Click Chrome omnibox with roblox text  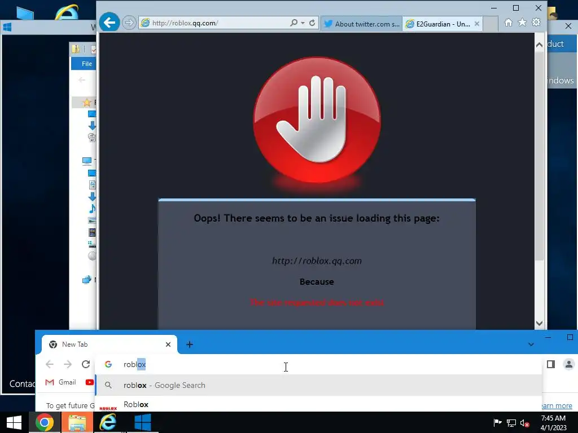point(319,364)
